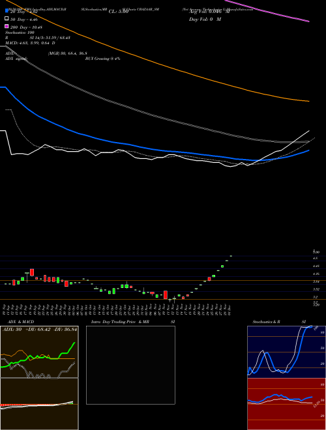Click the magenta 200 Day legend swatch
Screen dimensions: 326x430
point(7,26)
